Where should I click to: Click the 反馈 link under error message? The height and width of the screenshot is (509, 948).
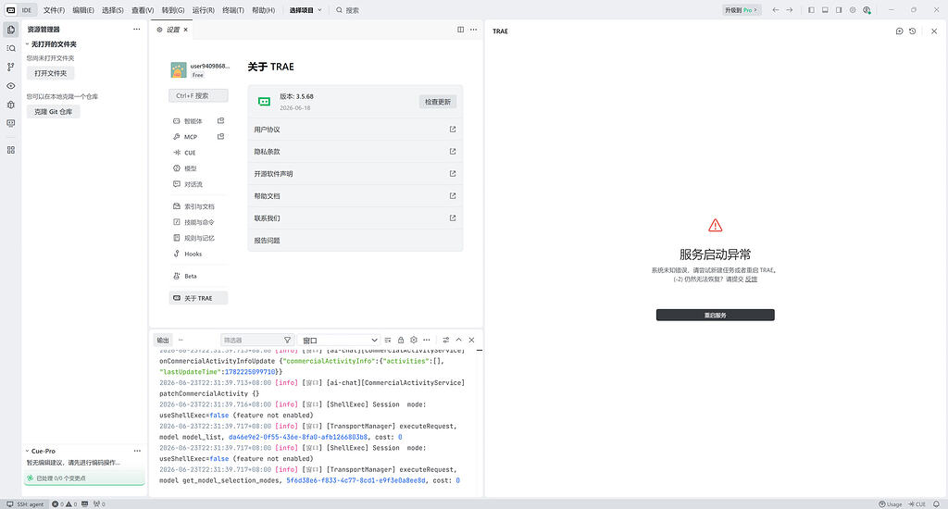coord(751,279)
